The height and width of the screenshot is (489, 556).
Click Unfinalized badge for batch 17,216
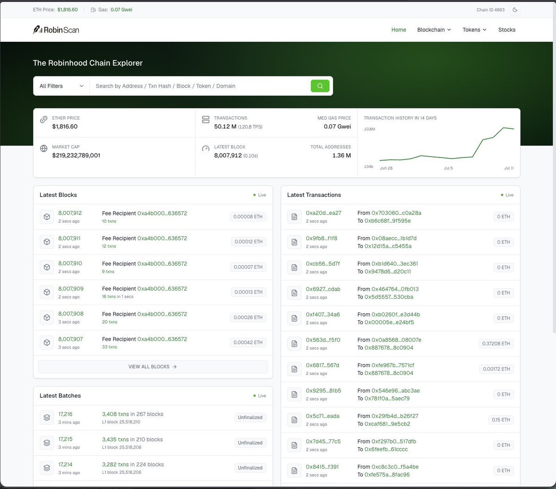[250, 418]
